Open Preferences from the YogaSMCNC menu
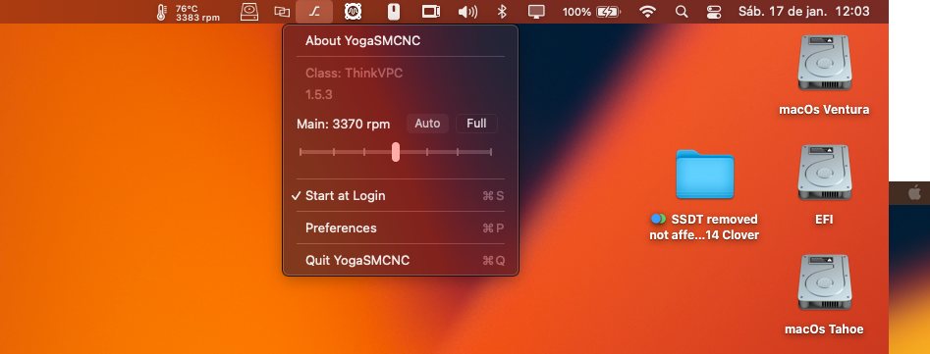This screenshot has width=930, height=354. [401, 228]
